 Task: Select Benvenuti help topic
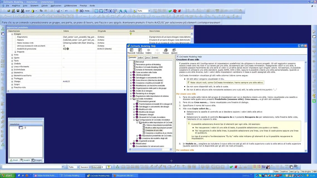pyautogui.click(x=140, y=62)
